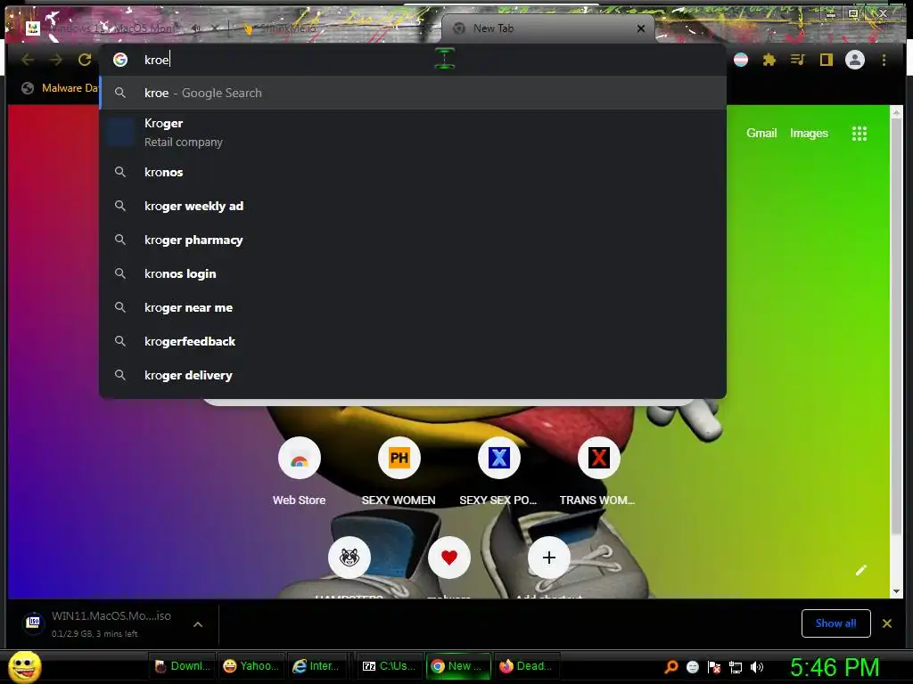
Task: Open the Gmail link
Action: coord(761,134)
